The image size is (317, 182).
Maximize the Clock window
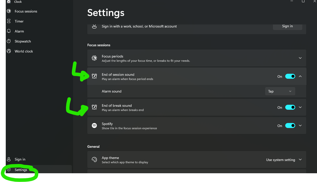pos(303,1)
